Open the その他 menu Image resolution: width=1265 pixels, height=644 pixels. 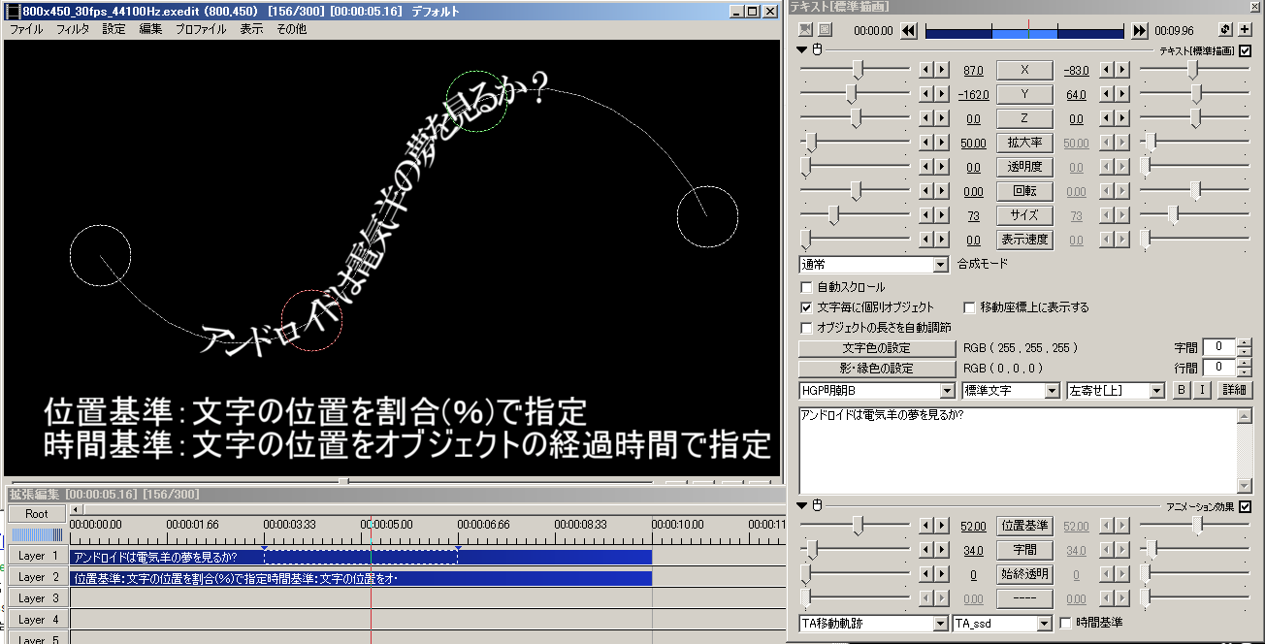click(291, 29)
